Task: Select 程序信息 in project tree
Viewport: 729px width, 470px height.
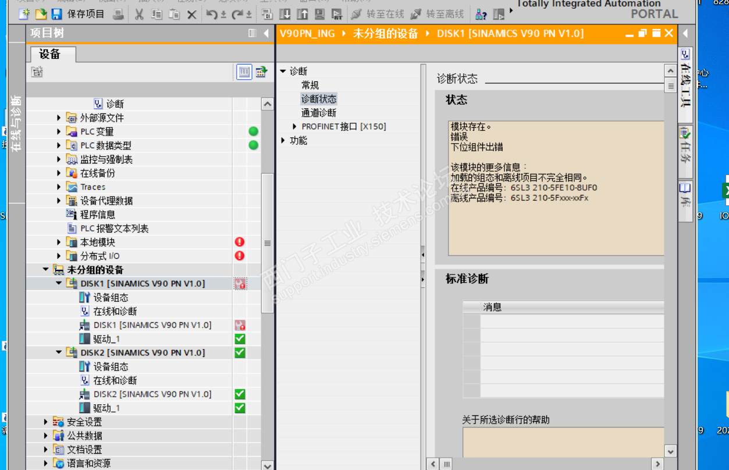Action: pyautogui.click(x=98, y=215)
